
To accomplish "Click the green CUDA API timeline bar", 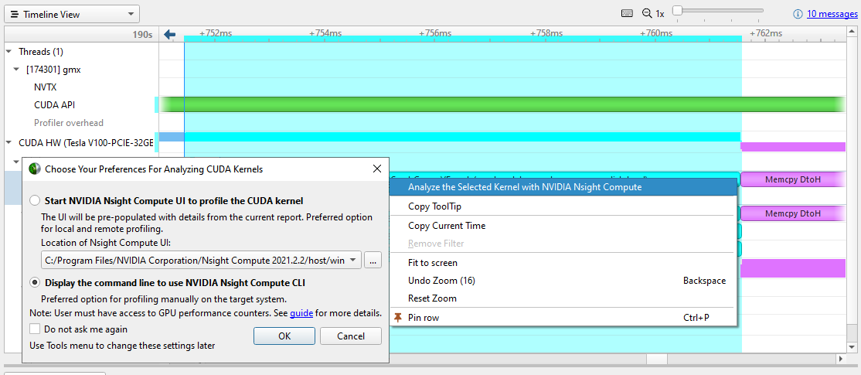I will click(x=502, y=104).
